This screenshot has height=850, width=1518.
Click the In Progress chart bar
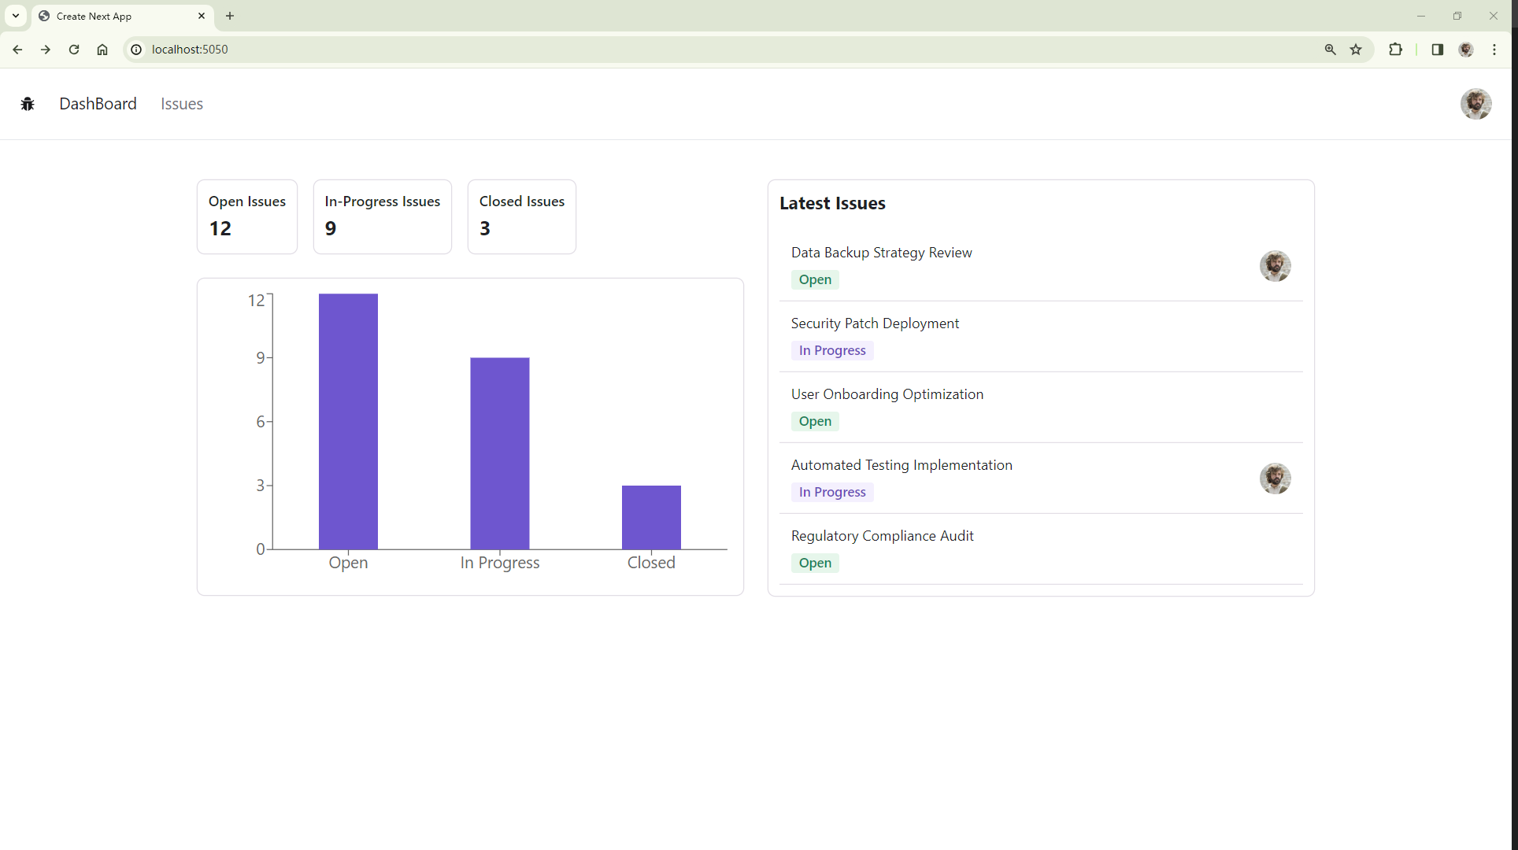500,453
